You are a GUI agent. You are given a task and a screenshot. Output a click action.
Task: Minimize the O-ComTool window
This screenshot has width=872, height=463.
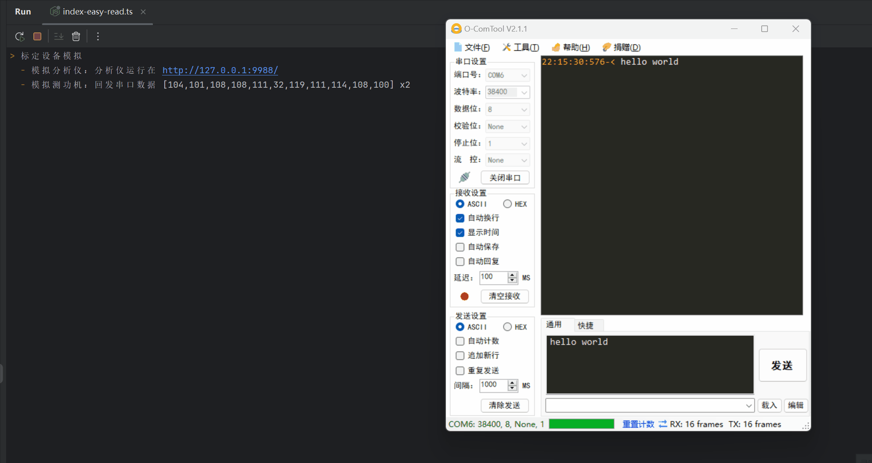pos(734,28)
